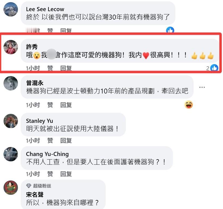Viewport: 223px width, 209px height.
Task: Click Stanley Yu's profile avatar
Action: (11, 121)
